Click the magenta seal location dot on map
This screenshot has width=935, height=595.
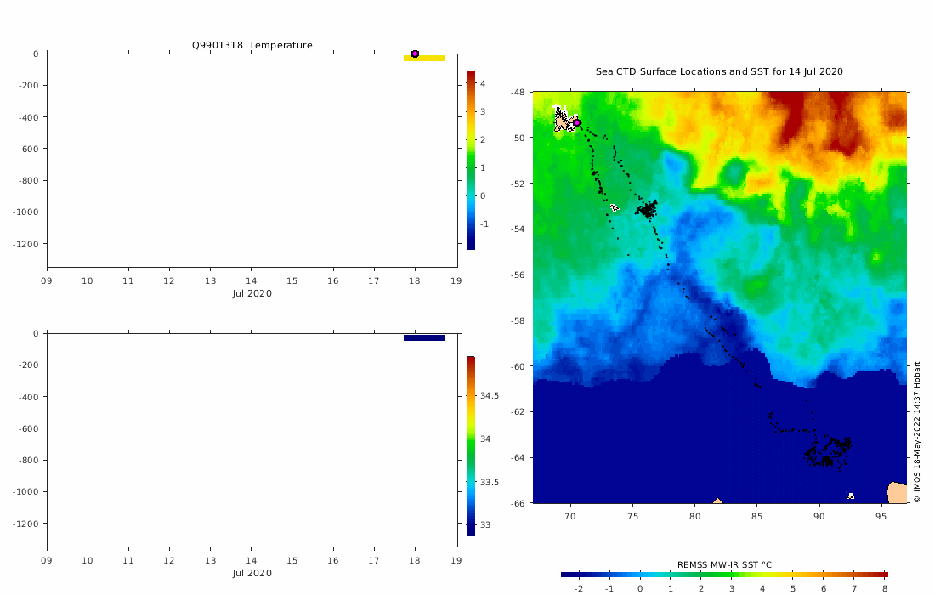click(576, 122)
